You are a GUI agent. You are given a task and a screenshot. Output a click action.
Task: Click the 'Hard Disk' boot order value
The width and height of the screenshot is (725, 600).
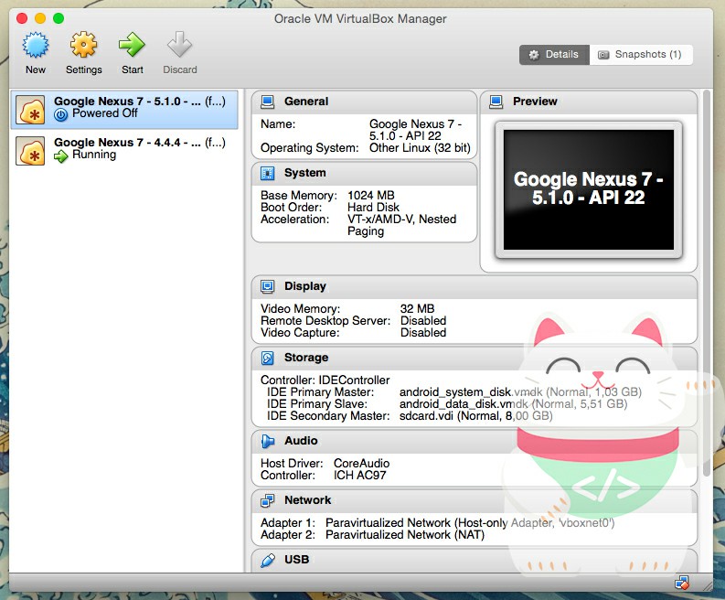(373, 208)
